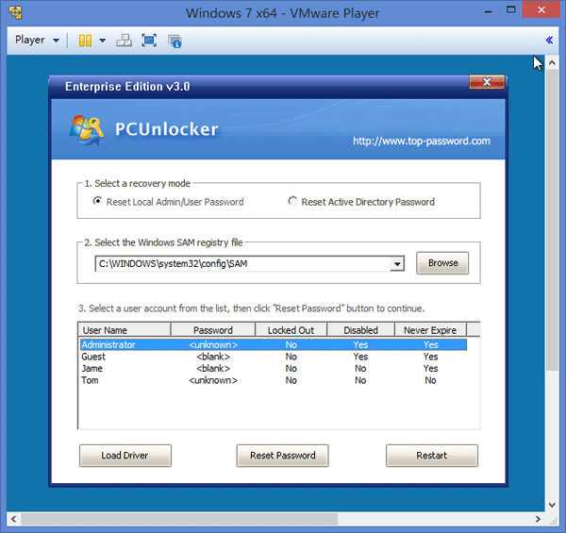Image resolution: width=566 pixels, height=533 pixels.
Task: Click the Never Expire column header
Action: tap(430, 330)
